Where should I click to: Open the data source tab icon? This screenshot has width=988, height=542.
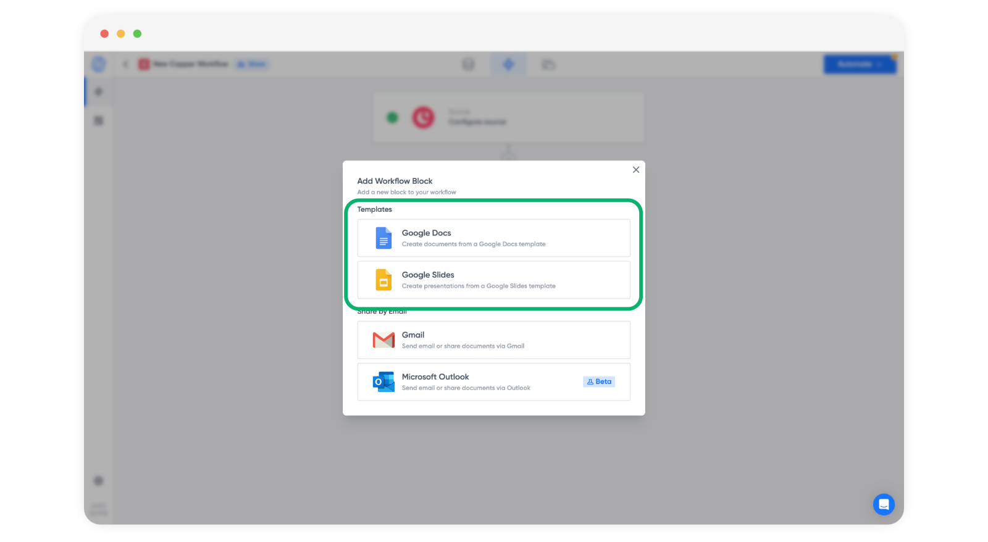[469, 64]
